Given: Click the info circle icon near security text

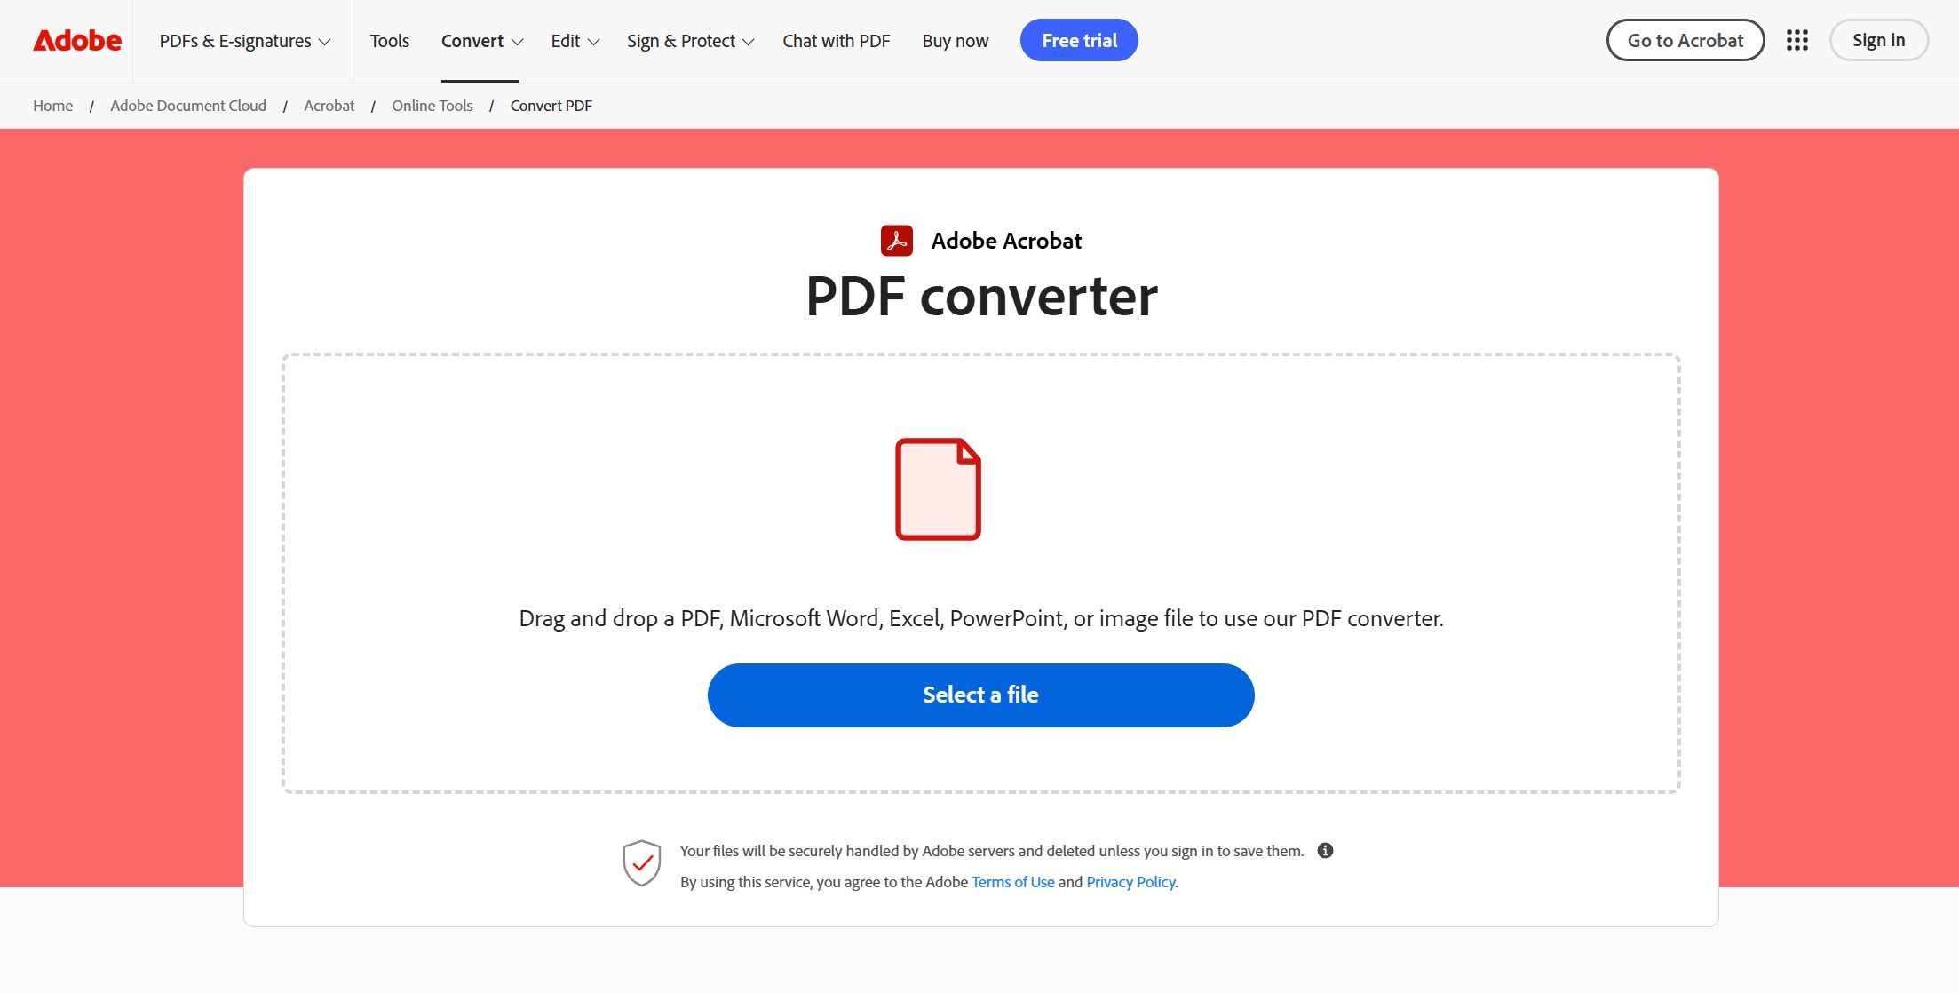Looking at the screenshot, I should [x=1323, y=850].
